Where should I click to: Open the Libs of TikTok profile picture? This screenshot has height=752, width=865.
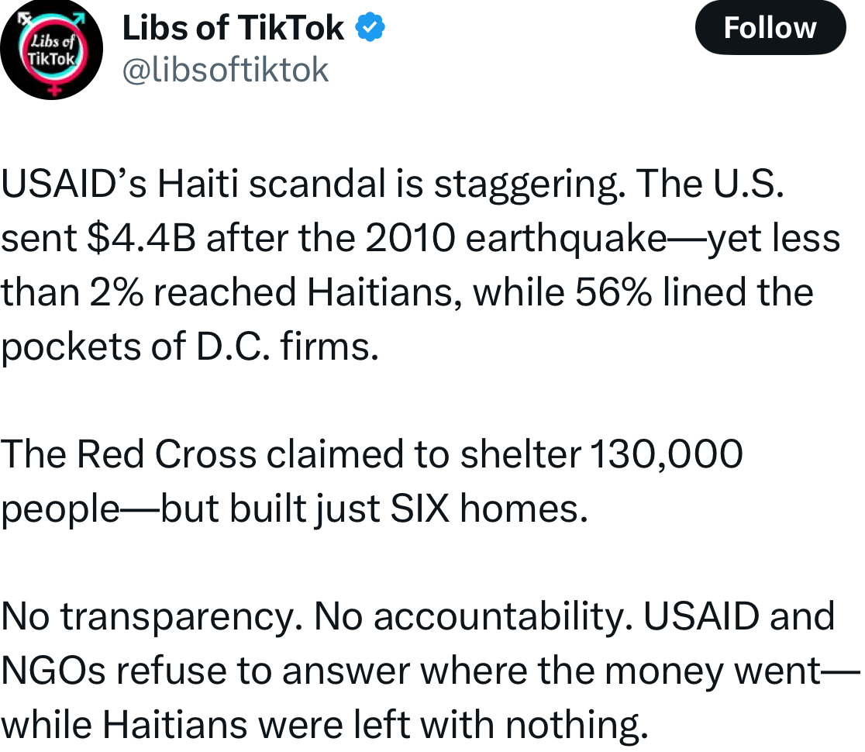[x=52, y=51]
